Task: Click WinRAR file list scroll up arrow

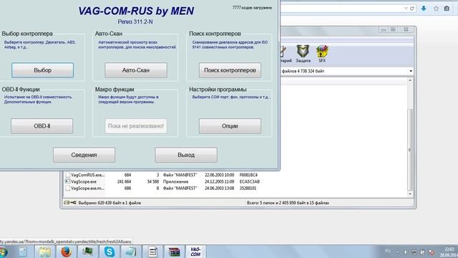Action: pos(410,80)
